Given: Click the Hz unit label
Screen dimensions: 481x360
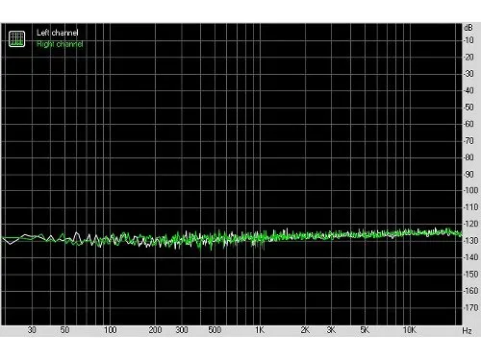Looking at the screenshot, I should (467, 330).
